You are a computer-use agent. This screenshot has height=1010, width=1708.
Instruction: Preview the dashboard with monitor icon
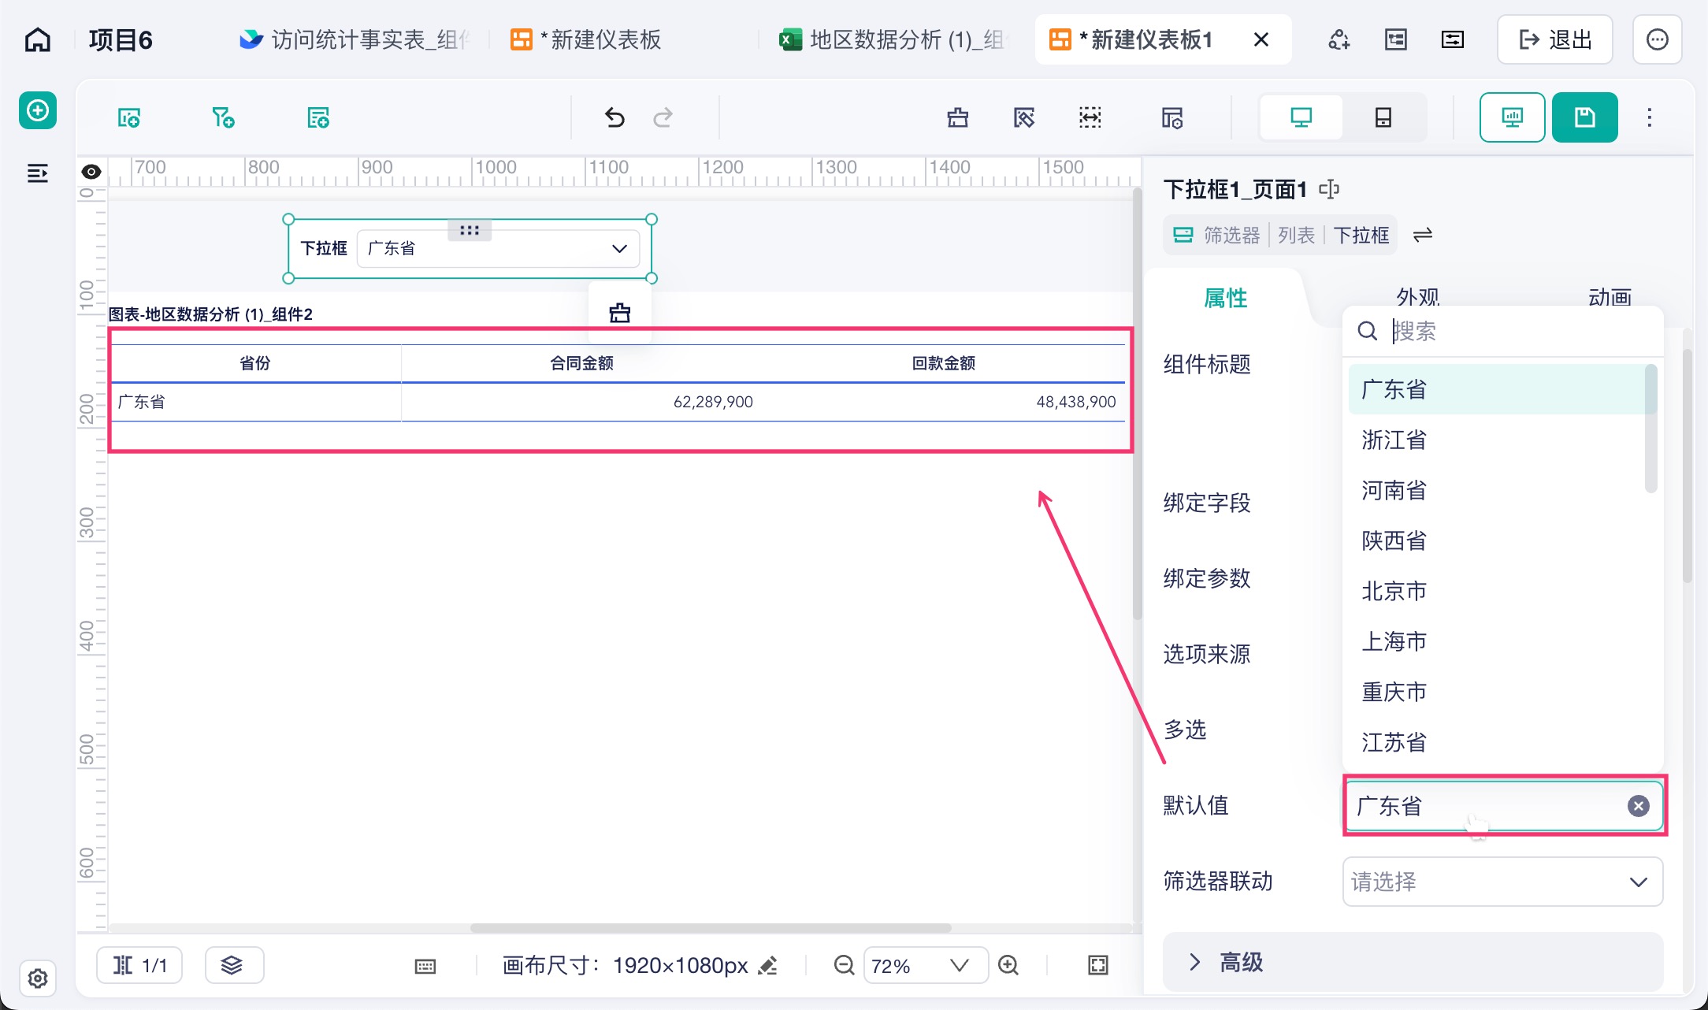[x=1512, y=117]
